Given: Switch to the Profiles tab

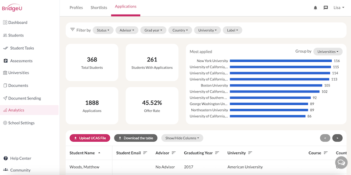Looking at the screenshot, I should tap(76, 7).
